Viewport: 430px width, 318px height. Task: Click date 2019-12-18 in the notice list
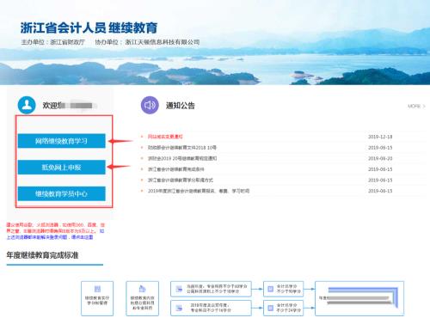pyautogui.click(x=380, y=137)
